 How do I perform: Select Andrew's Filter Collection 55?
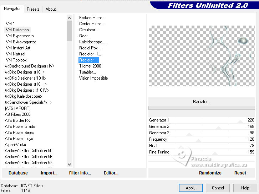point(29,151)
